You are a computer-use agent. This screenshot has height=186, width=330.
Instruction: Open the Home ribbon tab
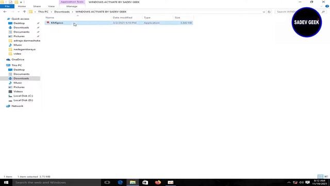click(x=22, y=6)
